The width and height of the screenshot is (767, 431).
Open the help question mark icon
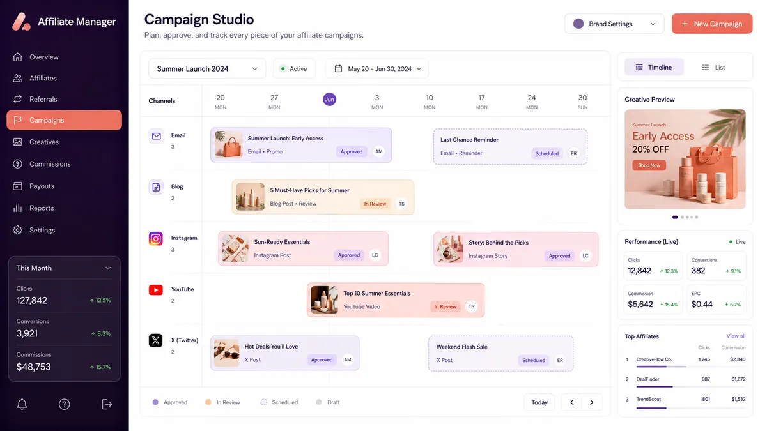(x=65, y=404)
